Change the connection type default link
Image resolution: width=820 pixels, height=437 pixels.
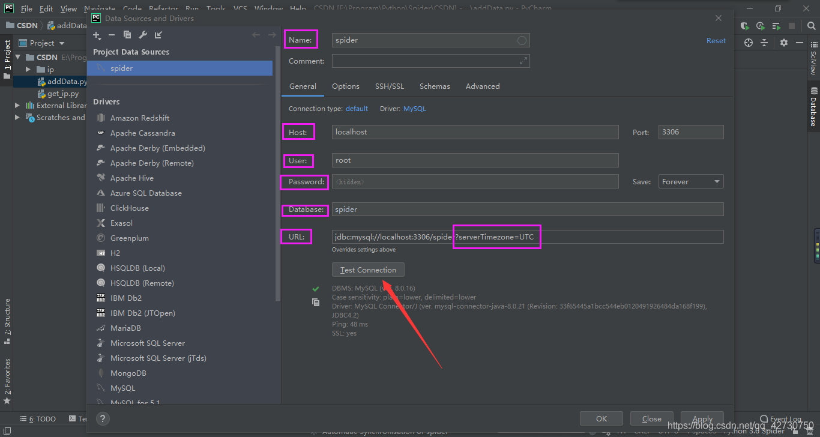click(x=357, y=109)
